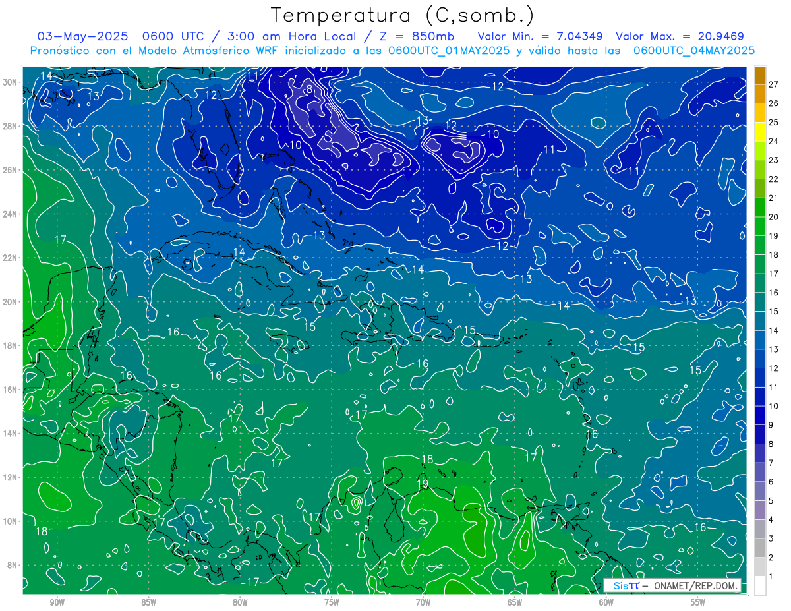Click the yellow swatch of the color scale
791x611 pixels.
click(x=761, y=132)
